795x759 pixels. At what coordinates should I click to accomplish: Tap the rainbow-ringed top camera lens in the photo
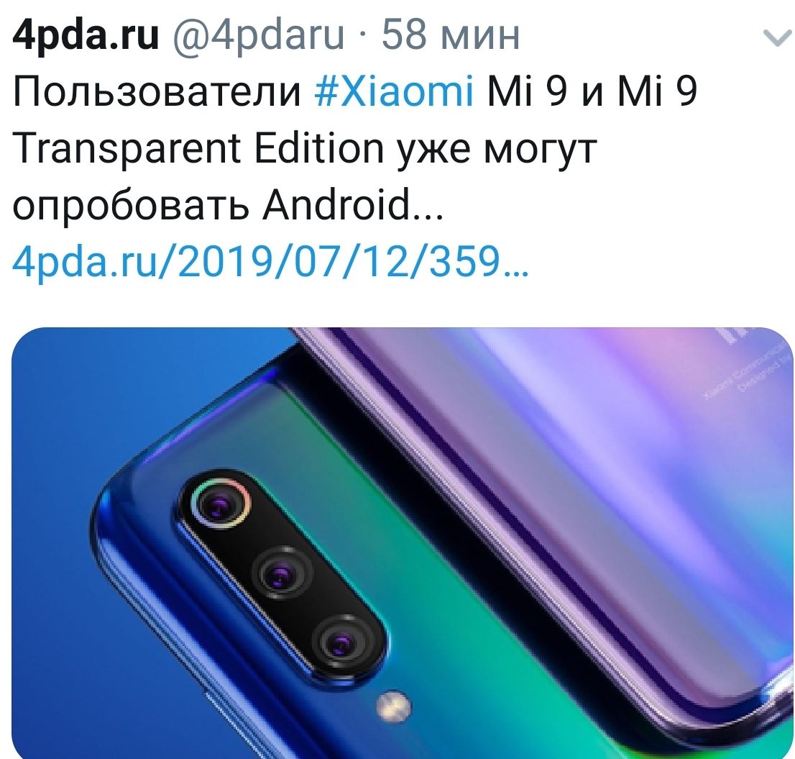(221, 504)
